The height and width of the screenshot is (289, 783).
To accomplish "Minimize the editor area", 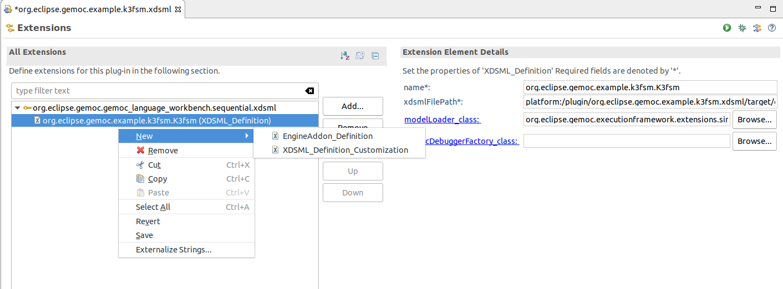I will click(757, 8).
